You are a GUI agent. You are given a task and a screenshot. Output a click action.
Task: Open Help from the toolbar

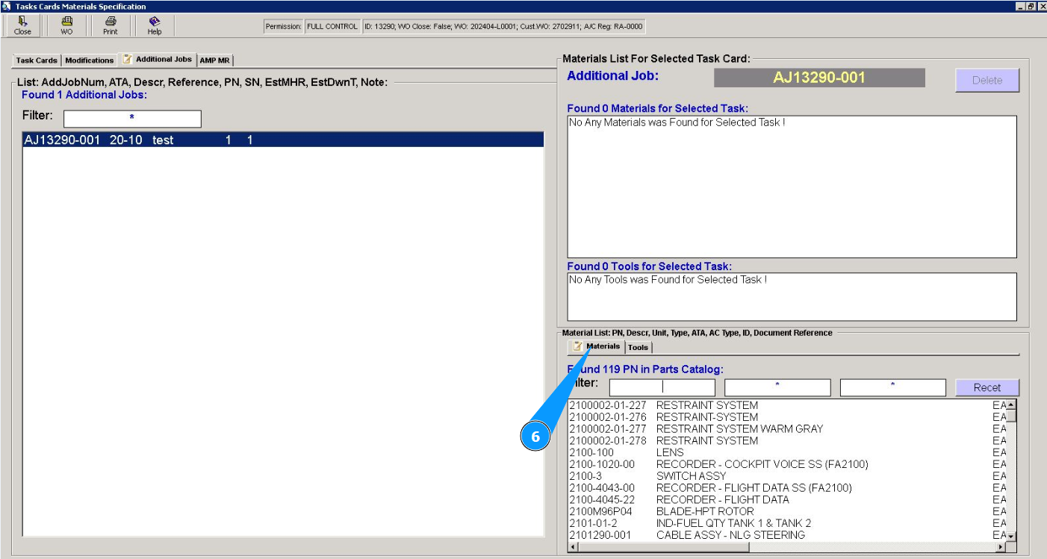click(x=155, y=25)
